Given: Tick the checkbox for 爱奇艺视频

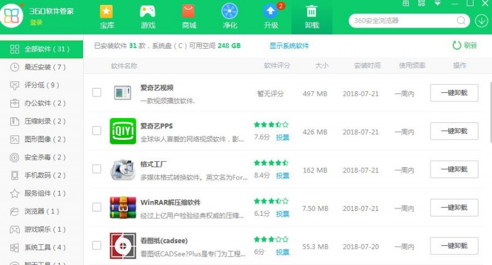Looking at the screenshot, I should (x=97, y=92).
